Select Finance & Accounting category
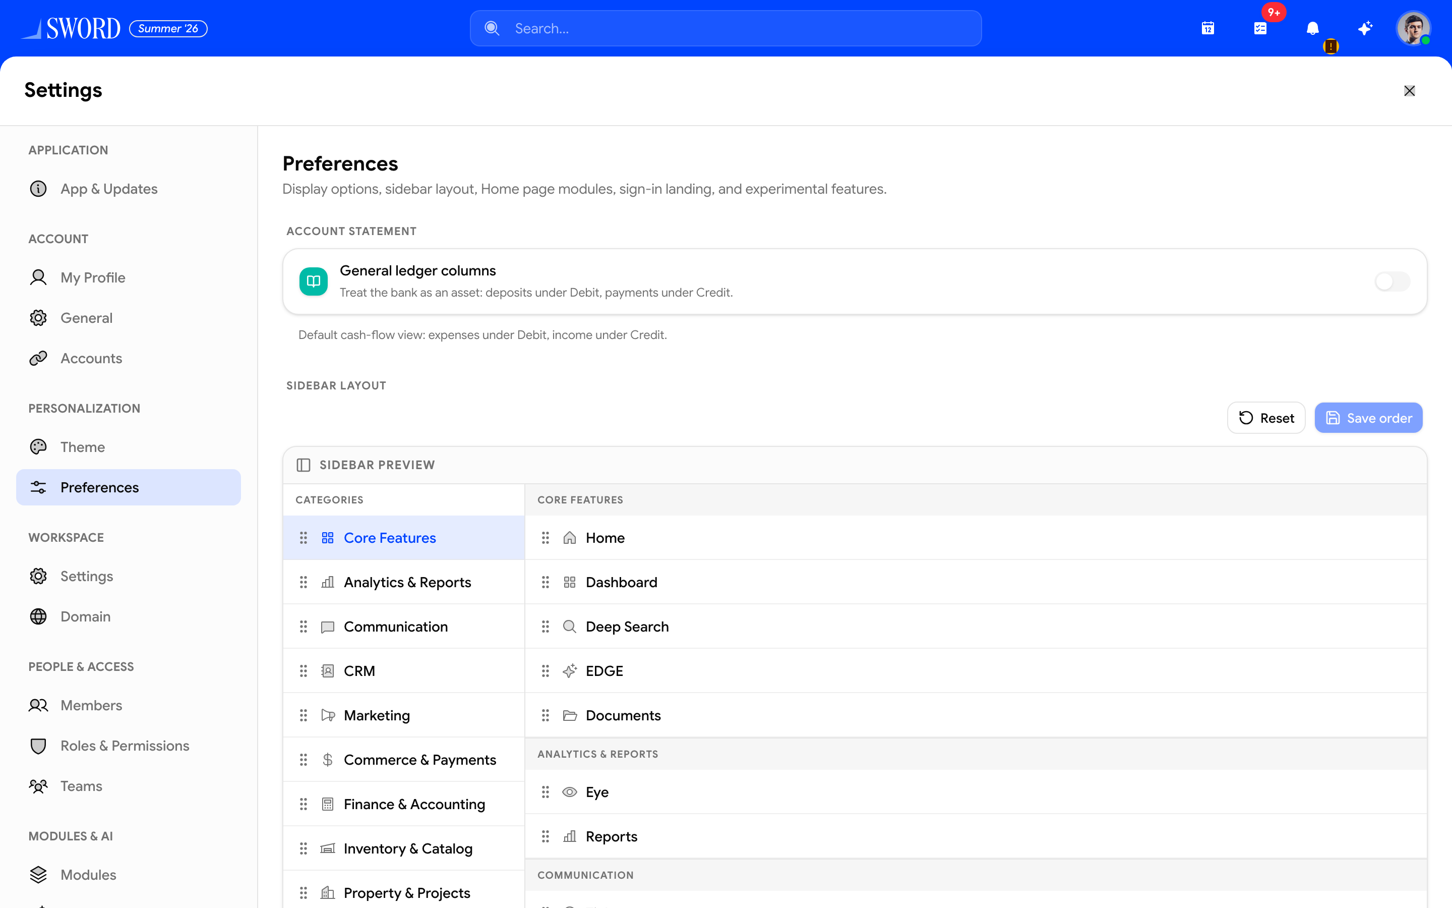The width and height of the screenshot is (1452, 908). click(404, 804)
